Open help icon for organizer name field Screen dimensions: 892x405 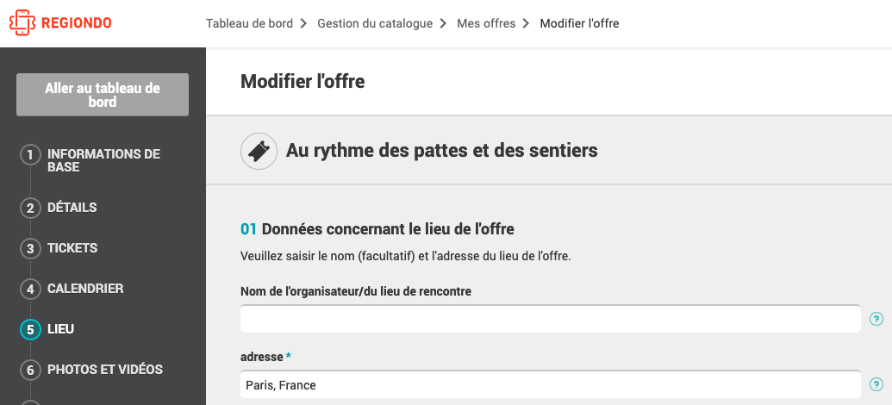pos(876,319)
